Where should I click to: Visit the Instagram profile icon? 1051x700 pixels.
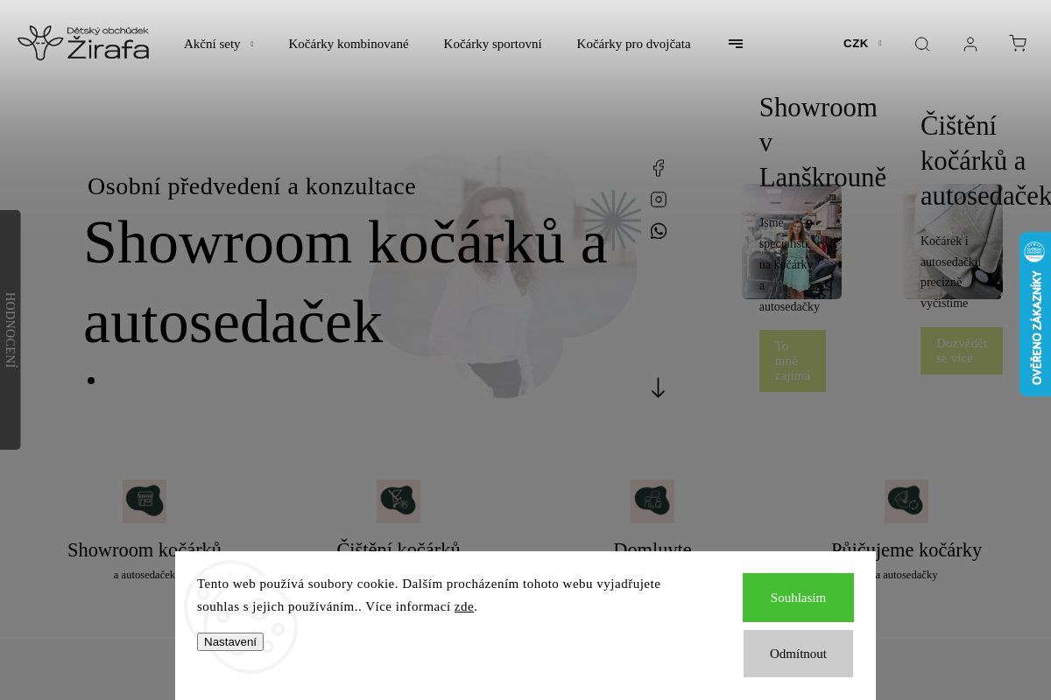pyautogui.click(x=659, y=199)
